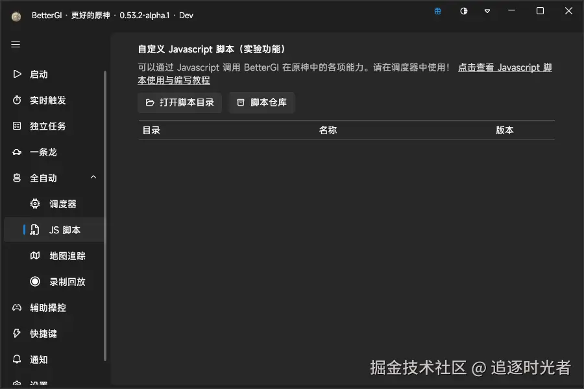Open the 脚本仓库 script repository
584x389 pixels.
coord(262,102)
